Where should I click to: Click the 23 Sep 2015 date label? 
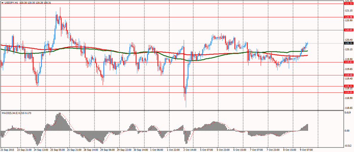[x=8, y=150]
